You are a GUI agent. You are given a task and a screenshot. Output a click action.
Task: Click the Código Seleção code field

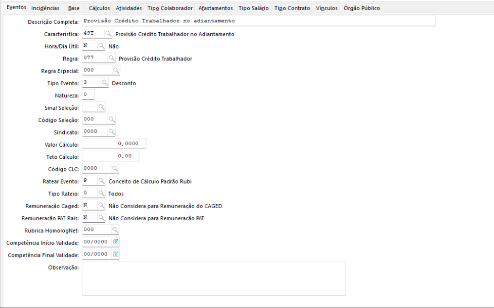coord(95,119)
